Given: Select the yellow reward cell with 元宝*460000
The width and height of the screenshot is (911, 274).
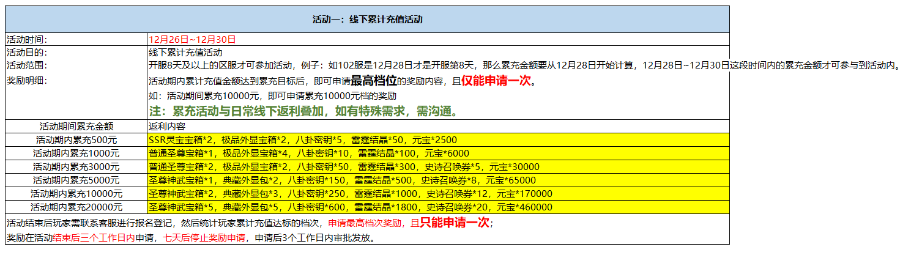Looking at the screenshot, I should [437, 207].
